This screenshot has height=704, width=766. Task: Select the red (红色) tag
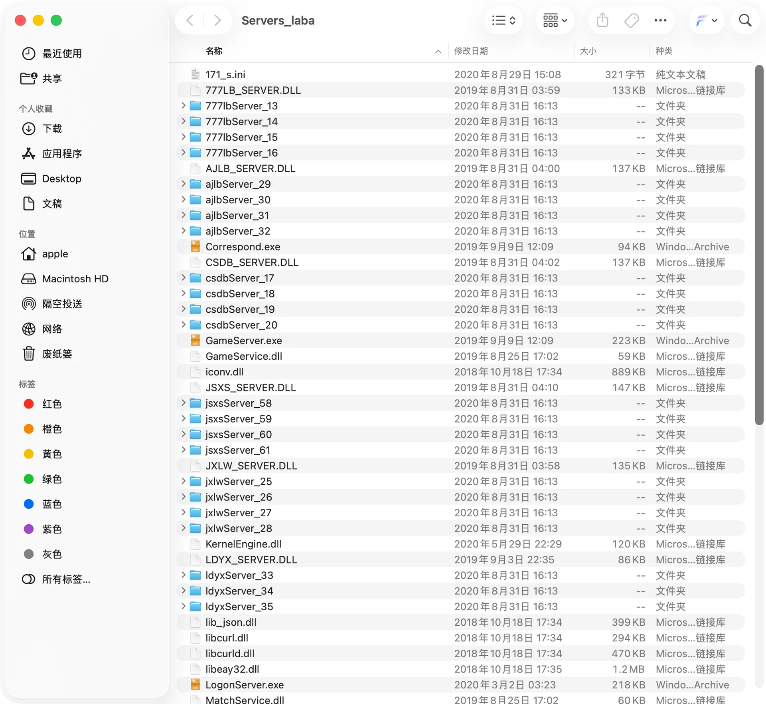42,404
